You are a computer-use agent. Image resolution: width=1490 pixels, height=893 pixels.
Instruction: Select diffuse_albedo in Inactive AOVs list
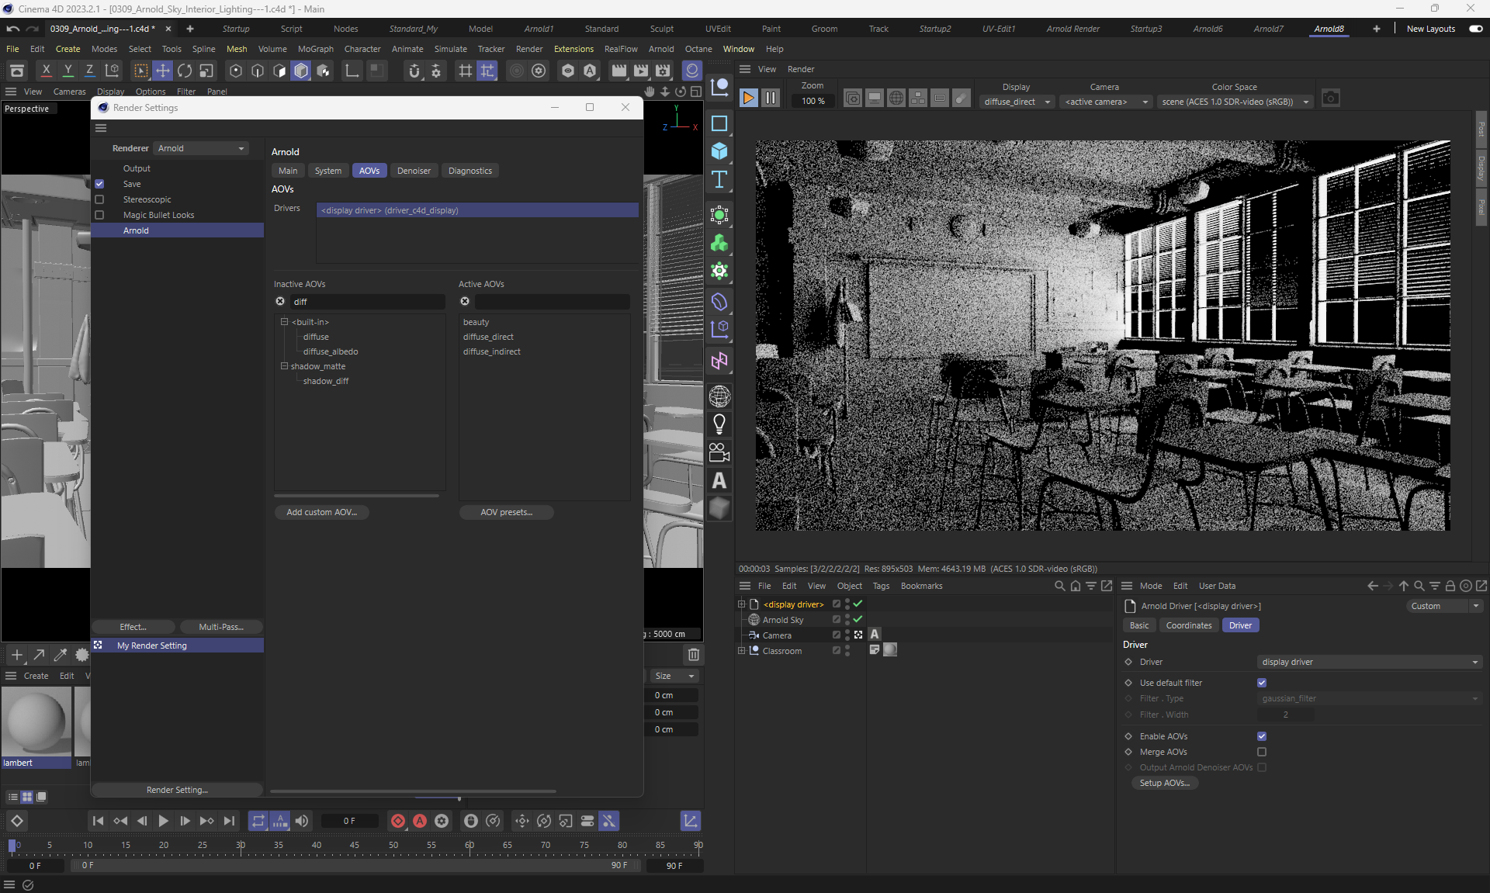(331, 351)
